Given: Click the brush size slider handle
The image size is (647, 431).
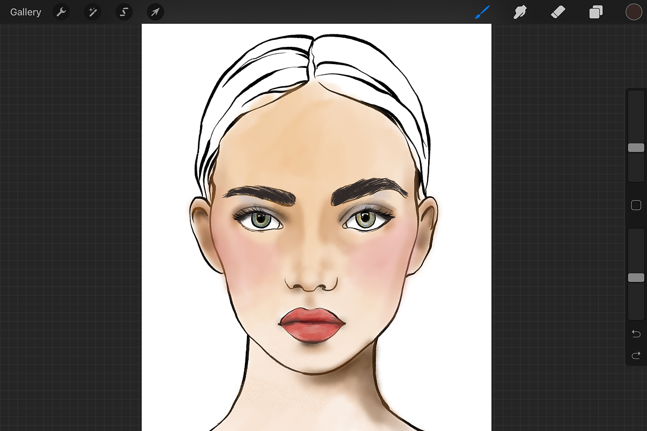Looking at the screenshot, I should (x=636, y=148).
